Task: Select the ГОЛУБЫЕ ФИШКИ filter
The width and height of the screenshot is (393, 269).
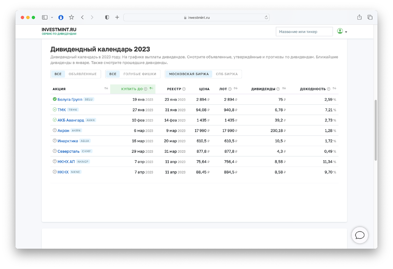Action: coord(140,74)
